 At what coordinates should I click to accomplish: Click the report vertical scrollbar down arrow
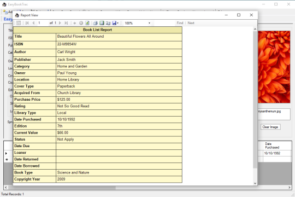coord(255,183)
